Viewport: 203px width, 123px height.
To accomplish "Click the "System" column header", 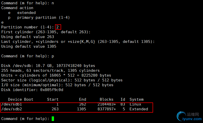I will tap(137, 99).
